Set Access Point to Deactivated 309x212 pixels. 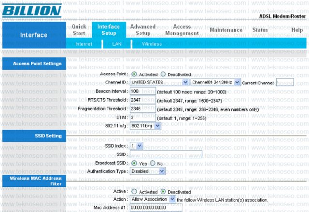coord(163,74)
